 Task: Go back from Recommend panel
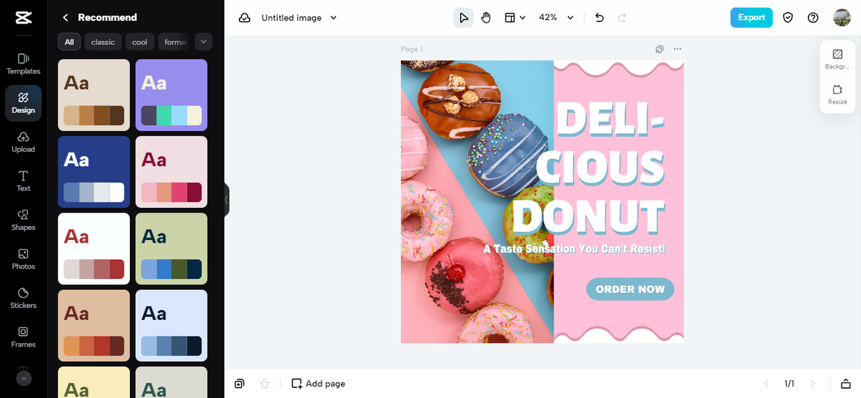[x=65, y=17]
